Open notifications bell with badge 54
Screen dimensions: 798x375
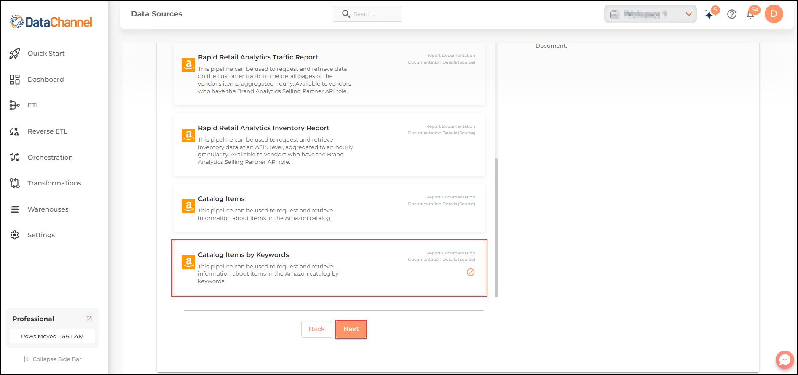point(751,14)
